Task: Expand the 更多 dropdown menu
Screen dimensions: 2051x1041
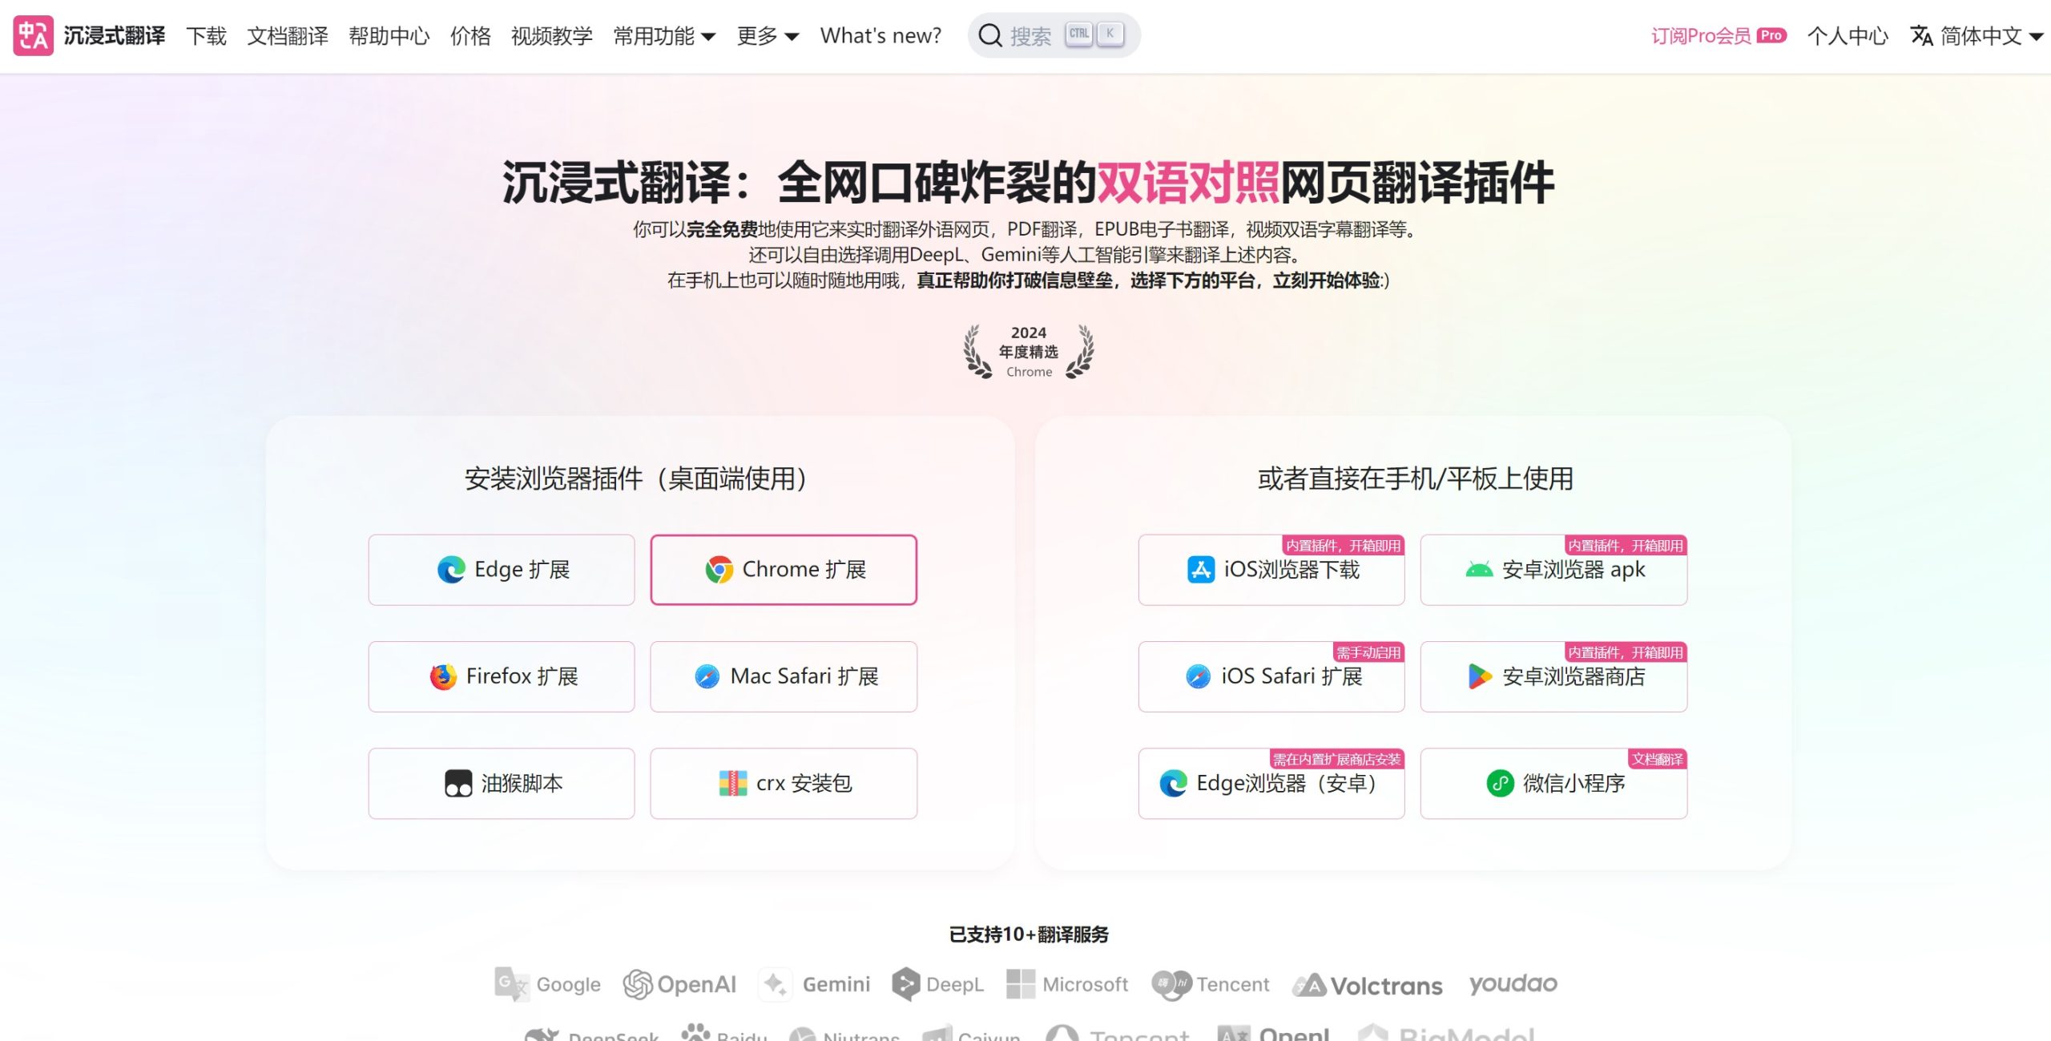Action: [x=767, y=35]
